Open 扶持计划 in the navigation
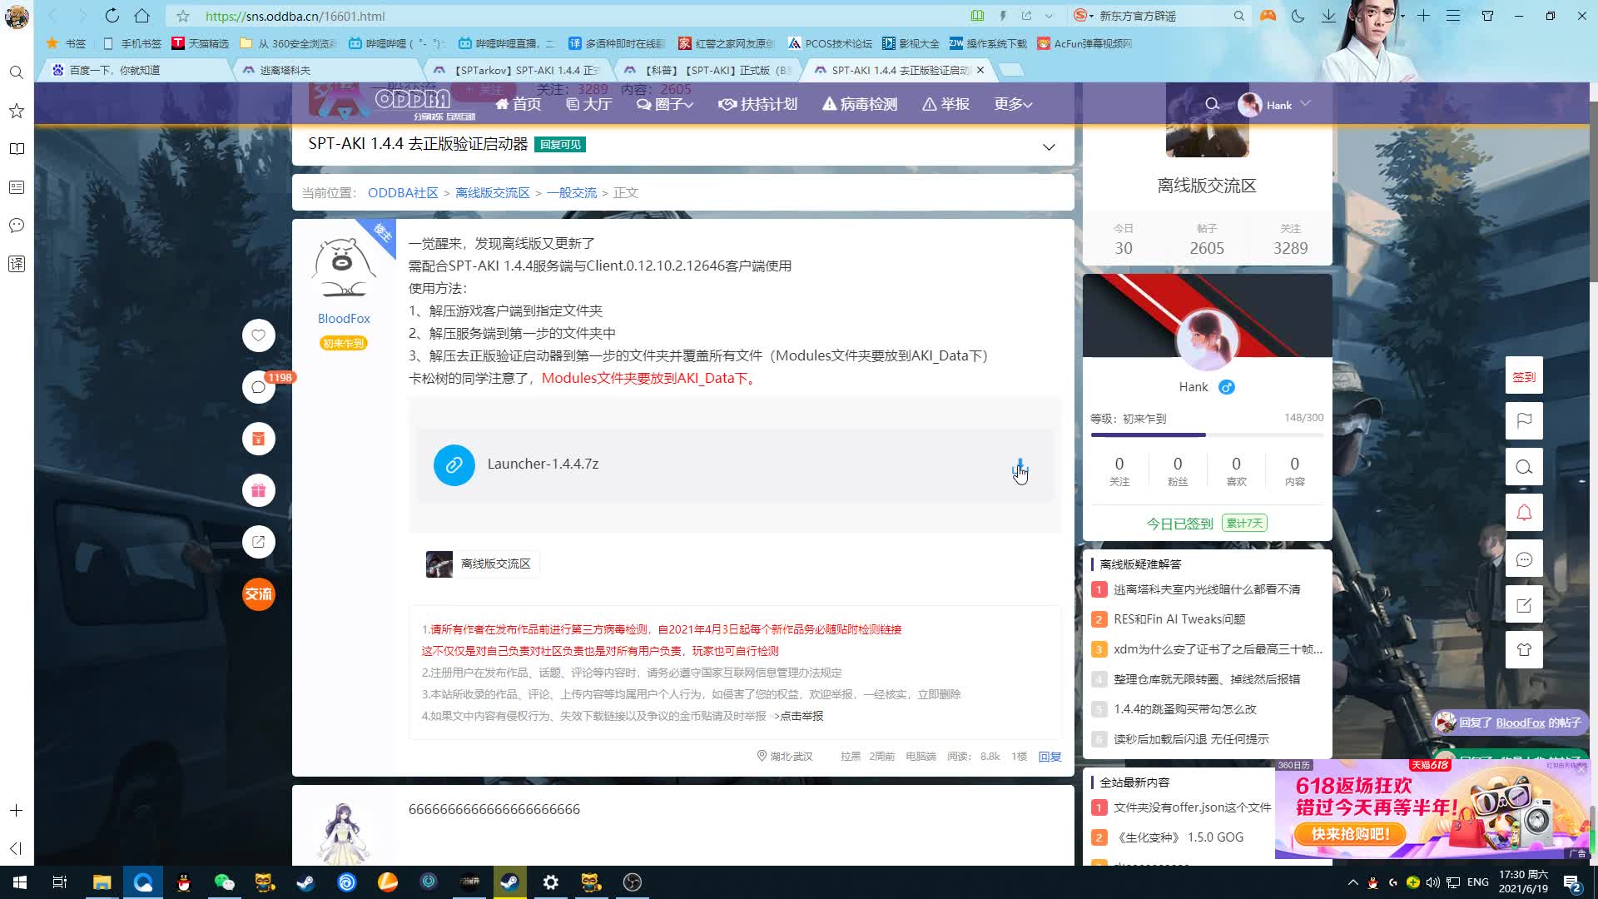Image resolution: width=1598 pixels, height=899 pixels. click(757, 104)
